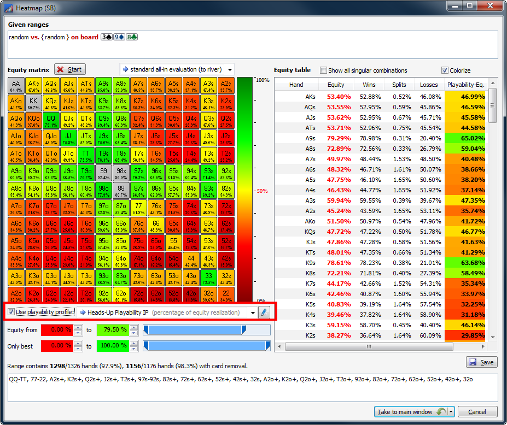Click the Equity range upper slider handle
The height and width of the screenshot is (425, 507).
[243, 330]
